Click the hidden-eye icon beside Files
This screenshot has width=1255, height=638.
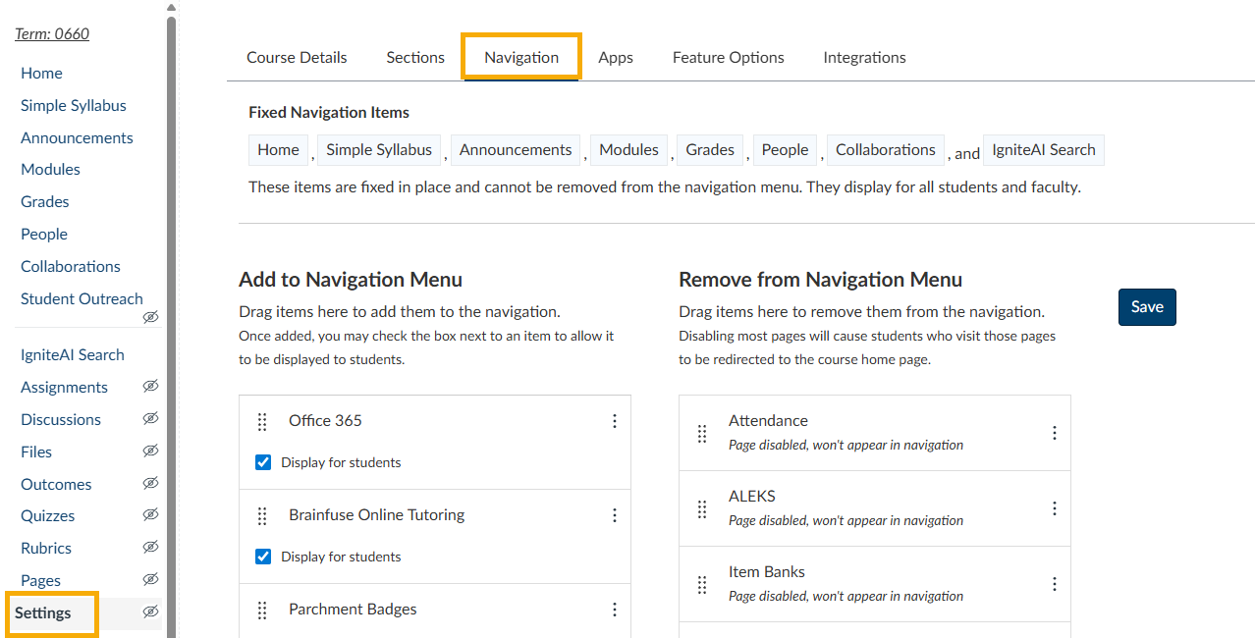(x=150, y=452)
